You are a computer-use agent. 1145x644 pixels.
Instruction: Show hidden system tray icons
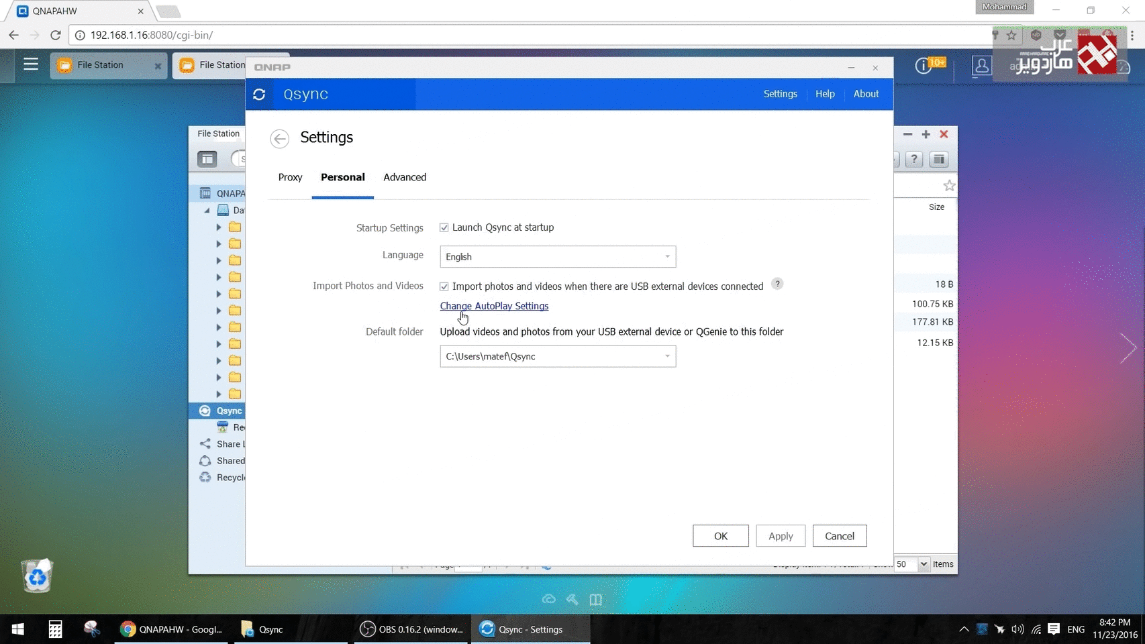pyautogui.click(x=964, y=629)
